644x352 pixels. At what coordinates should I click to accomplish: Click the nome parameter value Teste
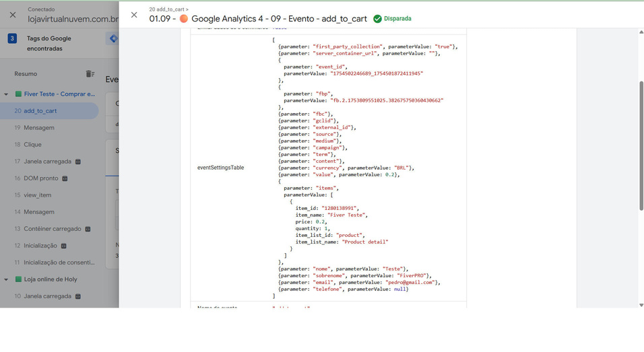[392, 269]
